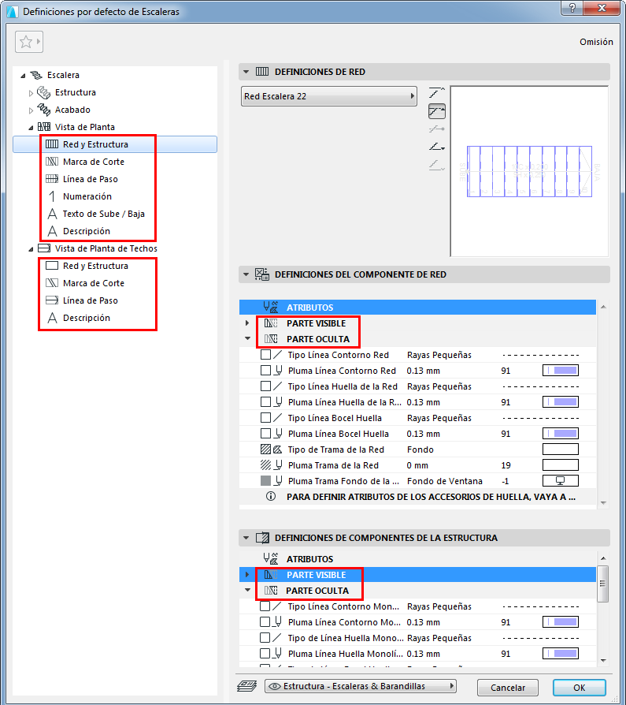Toggle checkbox for Pluma Línea Contorno Mo...
The height and width of the screenshot is (705, 626).
(x=265, y=622)
